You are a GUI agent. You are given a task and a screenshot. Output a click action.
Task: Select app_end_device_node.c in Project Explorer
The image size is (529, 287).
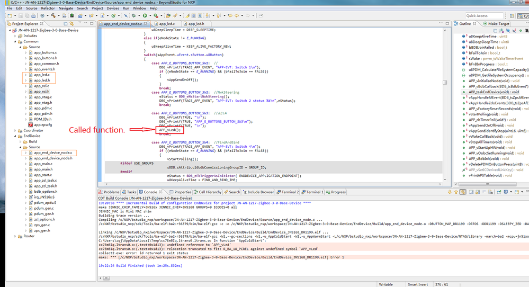click(52, 153)
